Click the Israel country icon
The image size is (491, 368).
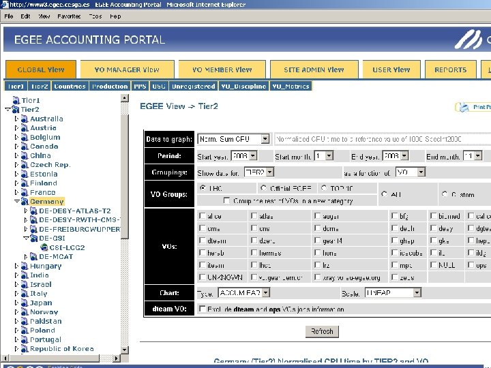[25, 284]
